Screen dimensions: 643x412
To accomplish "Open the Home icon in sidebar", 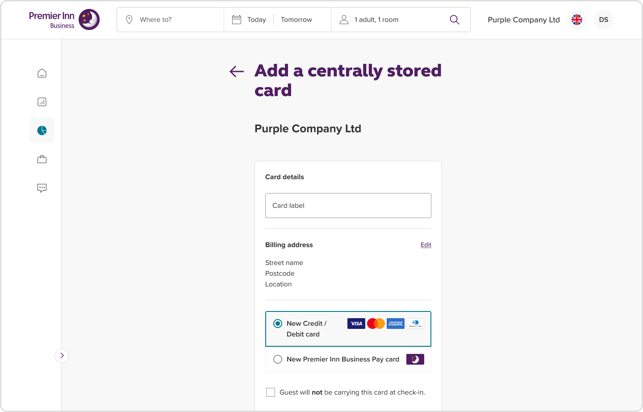I will (x=42, y=73).
